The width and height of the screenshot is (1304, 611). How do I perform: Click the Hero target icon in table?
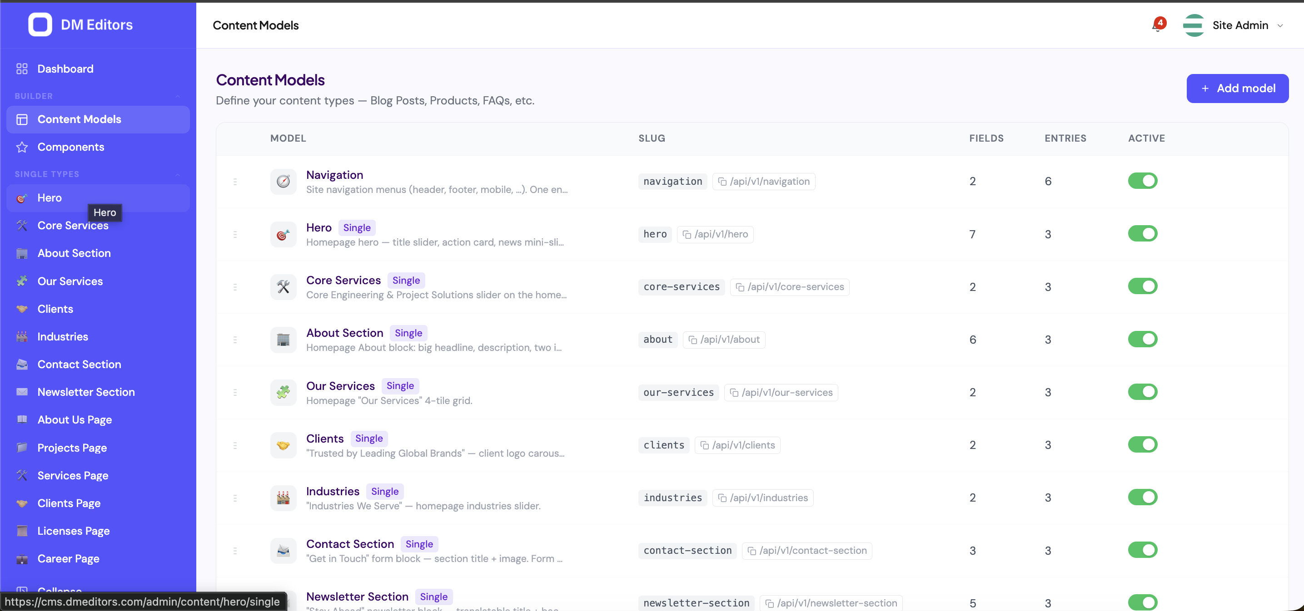pos(283,234)
